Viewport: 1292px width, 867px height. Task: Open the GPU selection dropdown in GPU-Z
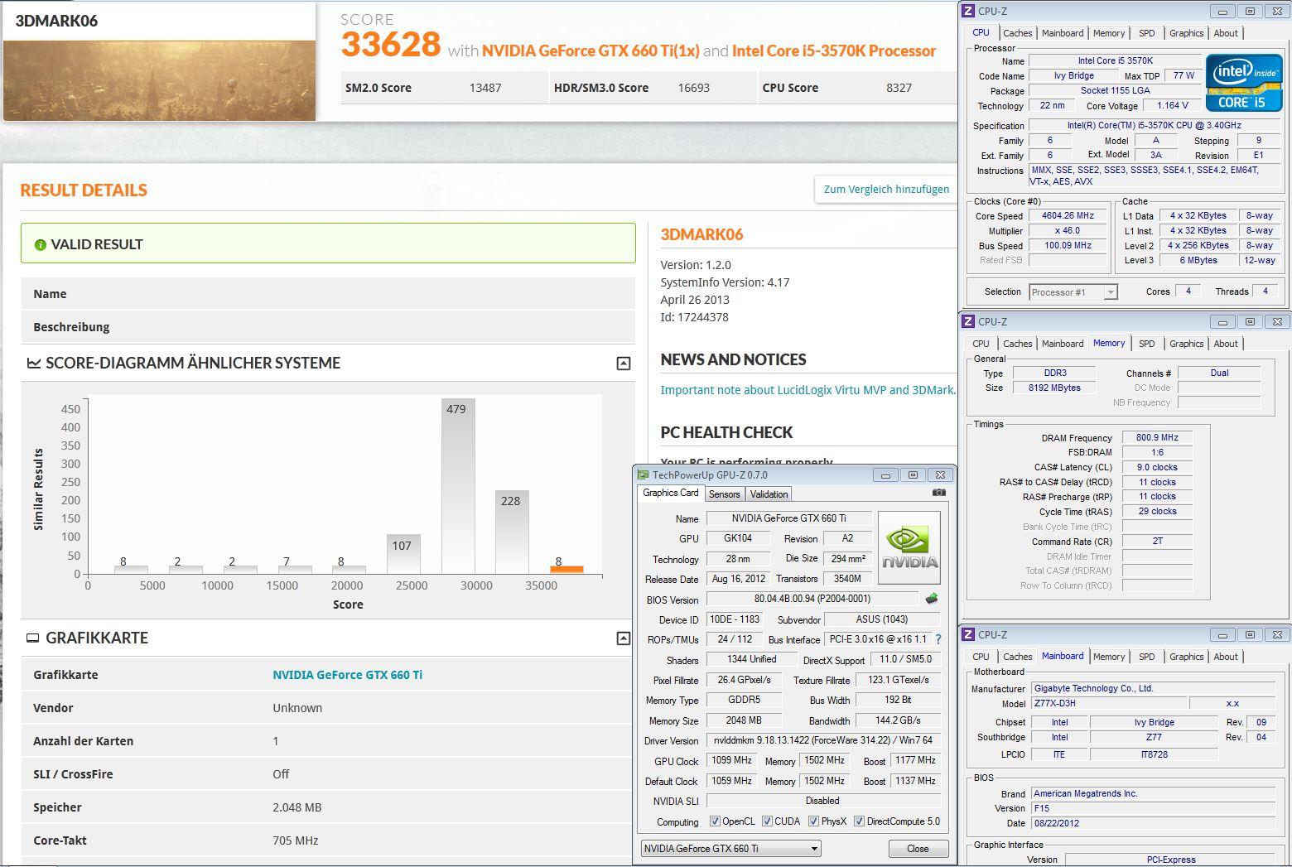pyautogui.click(x=731, y=849)
